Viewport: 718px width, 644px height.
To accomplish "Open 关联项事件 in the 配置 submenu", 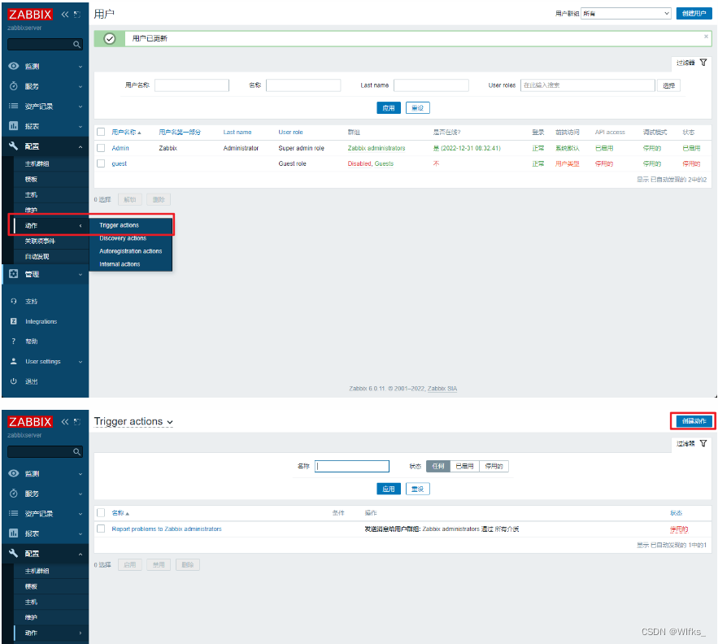I will pos(40,241).
